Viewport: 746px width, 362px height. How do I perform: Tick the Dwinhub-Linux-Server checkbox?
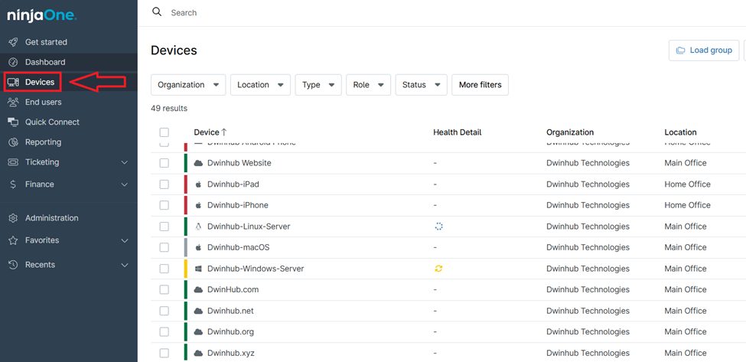(165, 227)
